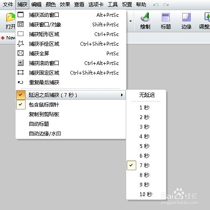Click the 调整 resize toolbar icon
The width and height of the screenshot is (210, 210).
click(x=207, y=17)
